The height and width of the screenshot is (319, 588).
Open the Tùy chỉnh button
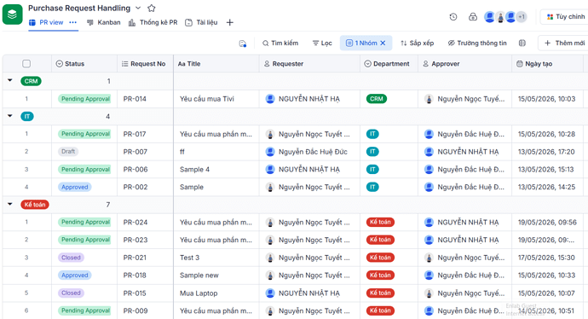coord(566,16)
